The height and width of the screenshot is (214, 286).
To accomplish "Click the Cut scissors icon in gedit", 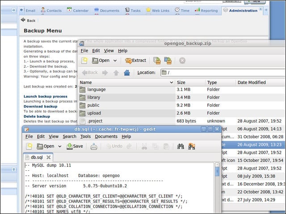I will click(x=144, y=146).
